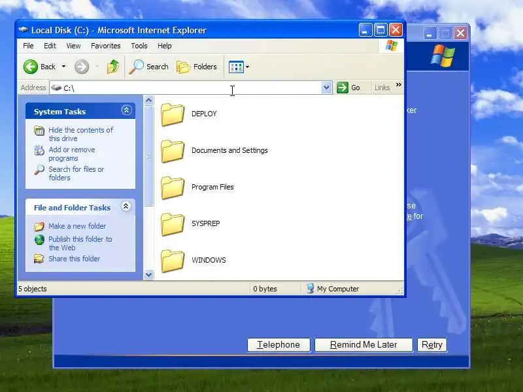Viewport: 523px width, 392px height.
Task: Click the My Computer status bar icon
Action: (x=310, y=288)
